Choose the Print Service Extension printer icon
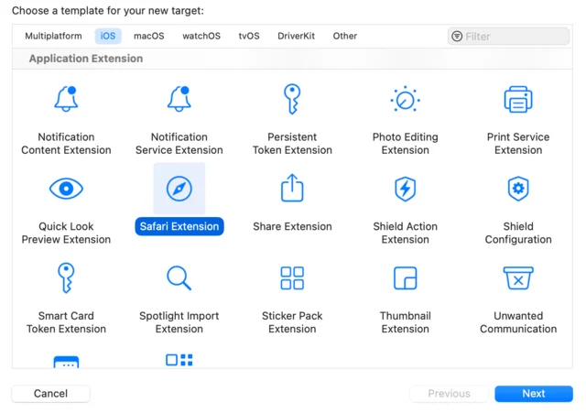Viewport: 586px width, 413px height. click(x=518, y=100)
